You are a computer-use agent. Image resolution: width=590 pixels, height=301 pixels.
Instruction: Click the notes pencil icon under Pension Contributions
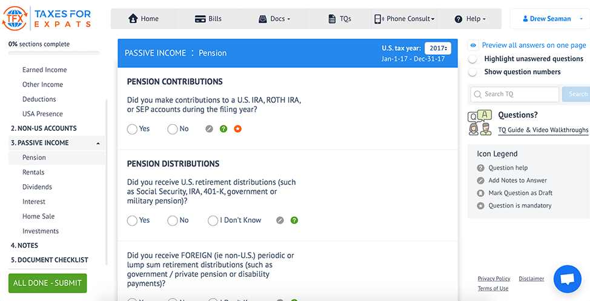(x=210, y=129)
